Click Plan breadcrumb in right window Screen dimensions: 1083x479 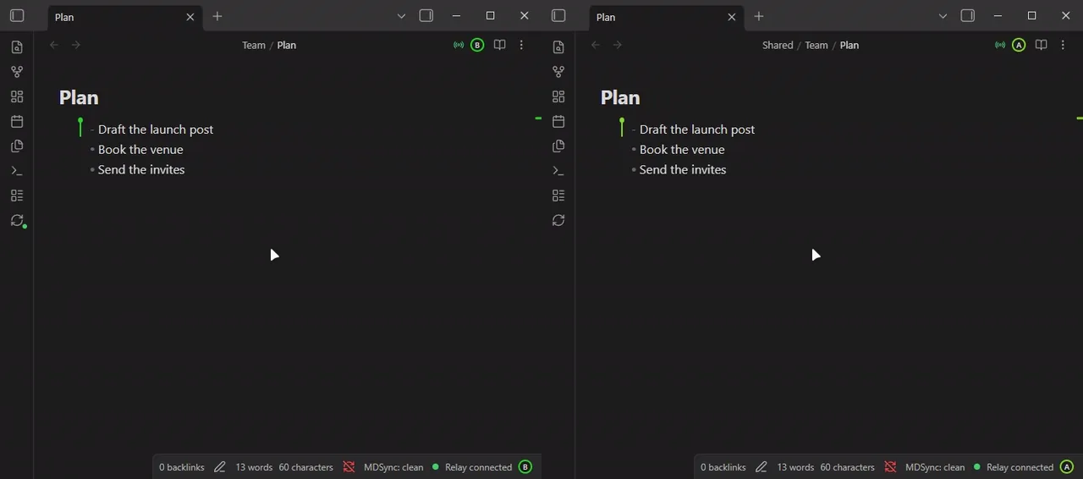click(x=849, y=46)
